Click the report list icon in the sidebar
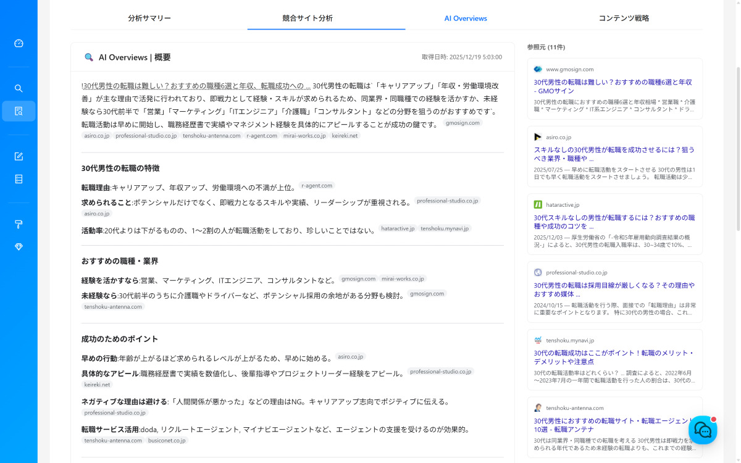 pyautogui.click(x=19, y=179)
